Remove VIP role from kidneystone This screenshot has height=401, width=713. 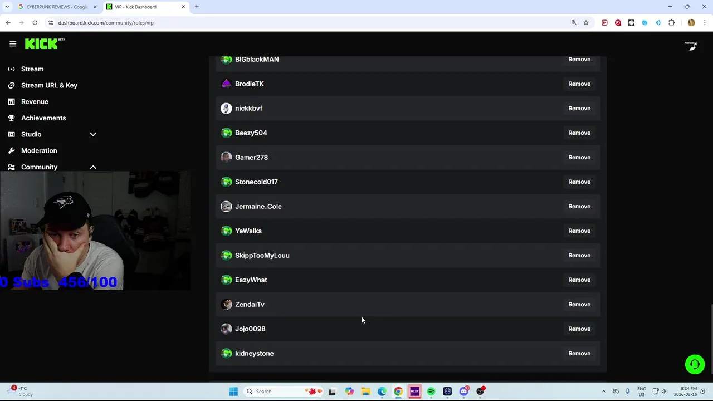[579, 354]
